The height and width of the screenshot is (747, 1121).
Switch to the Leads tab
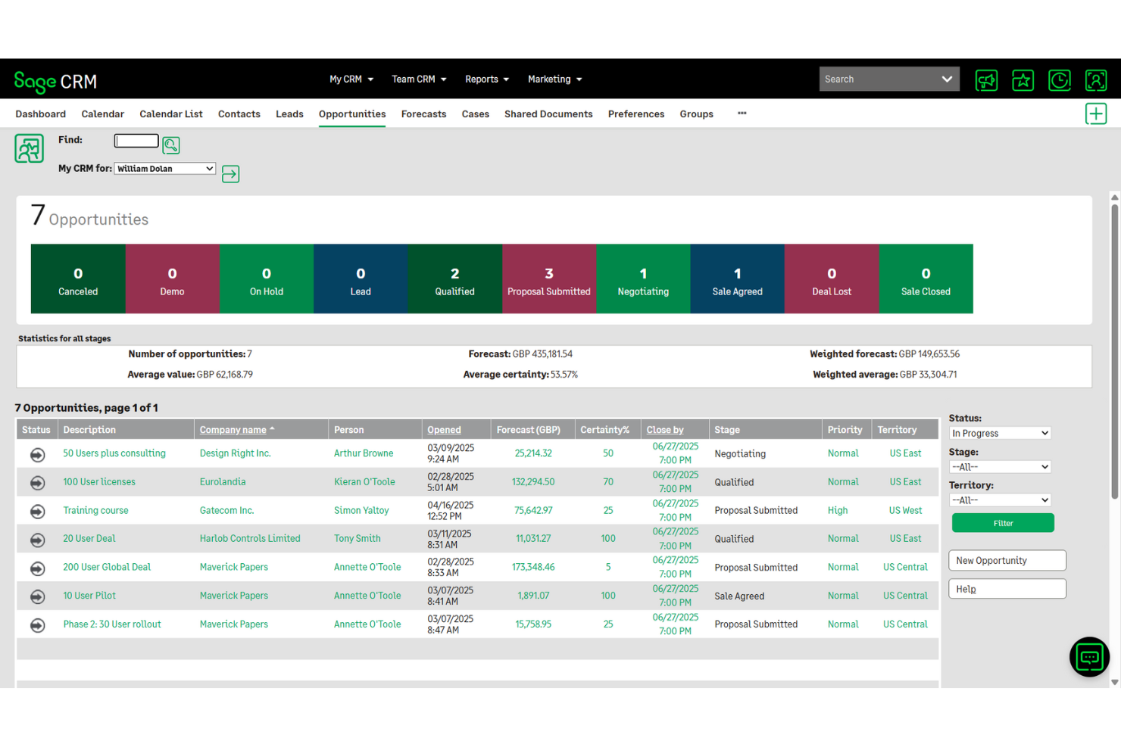[x=289, y=114]
